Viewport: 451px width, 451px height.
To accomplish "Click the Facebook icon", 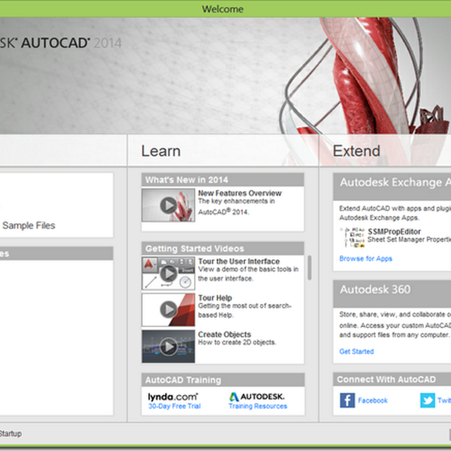I will tap(347, 400).
